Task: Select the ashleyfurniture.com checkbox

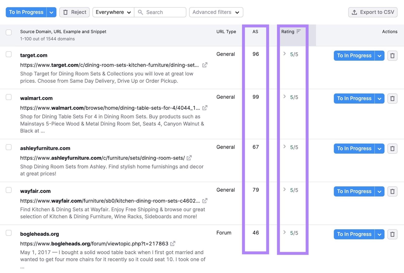Action: click(x=9, y=147)
